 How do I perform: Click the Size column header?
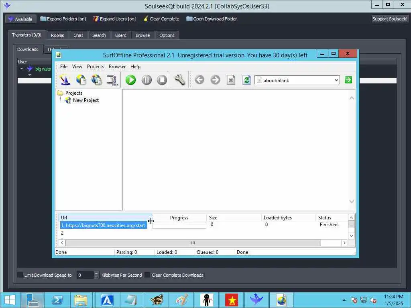coord(234,217)
